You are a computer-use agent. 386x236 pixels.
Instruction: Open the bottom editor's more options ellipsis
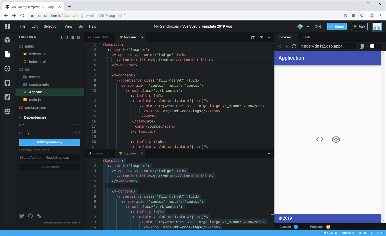pyautogui.click(x=270, y=153)
